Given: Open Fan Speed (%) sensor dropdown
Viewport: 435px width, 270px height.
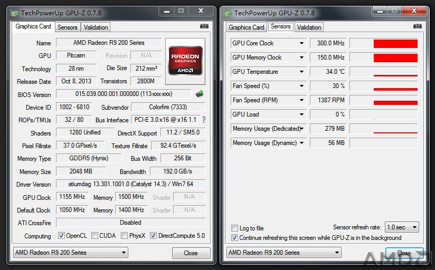Looking at the screenshot, I should pyautogui.click(x=301, y=86).
